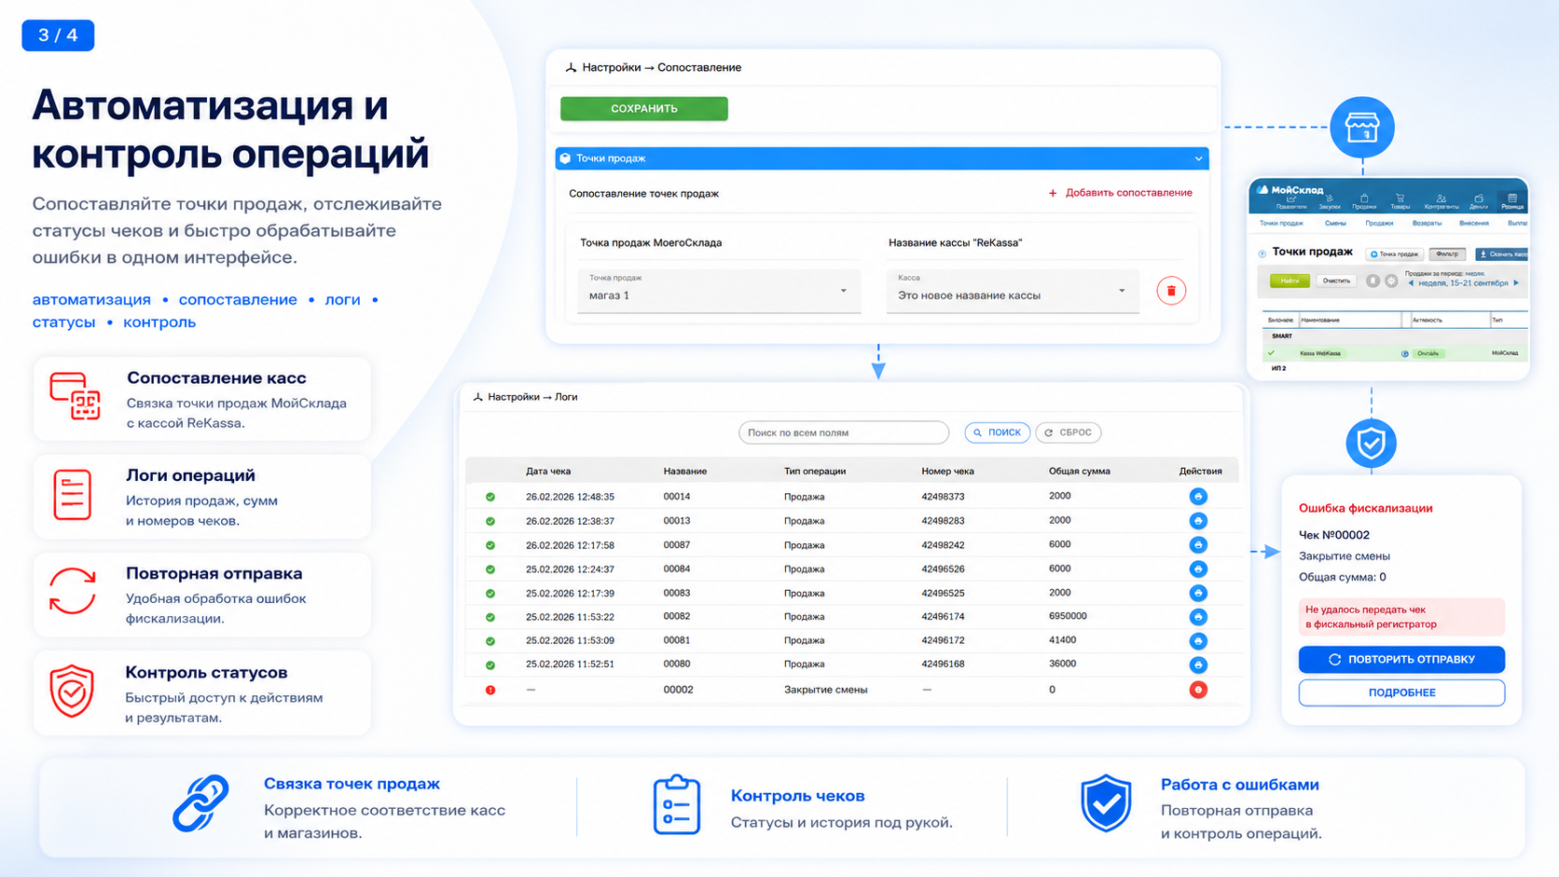This screenshot has height=877, width=1559.
Task: Click the Общая сумма column header
Action: [x=1079, y=472]
